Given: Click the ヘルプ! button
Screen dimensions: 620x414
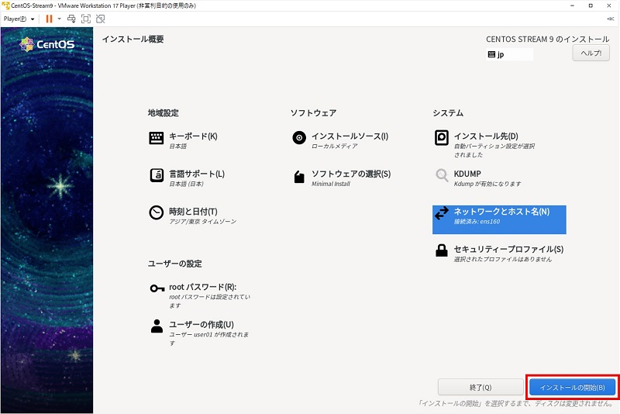Looking at the screenshot, I should click(x=591, y=53).
